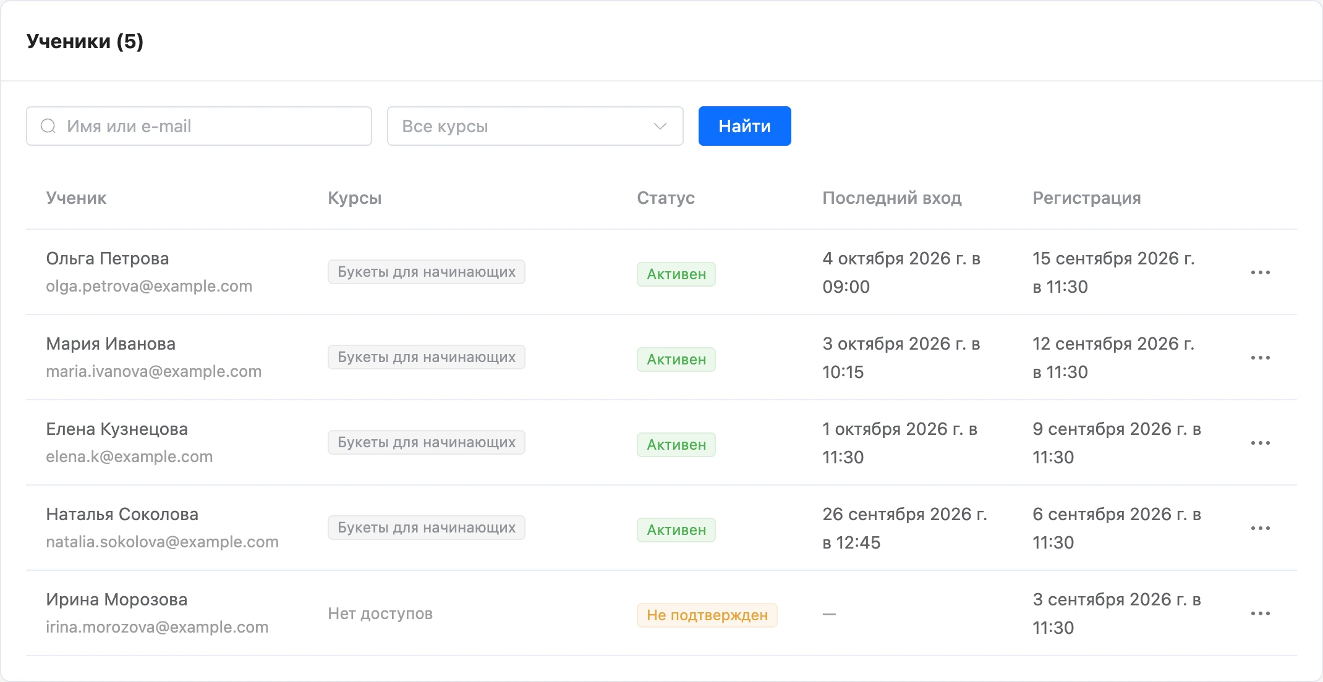Click the Нет доступов text
Viewport: 1323px width, 682px height.
[x=380, y=613]
